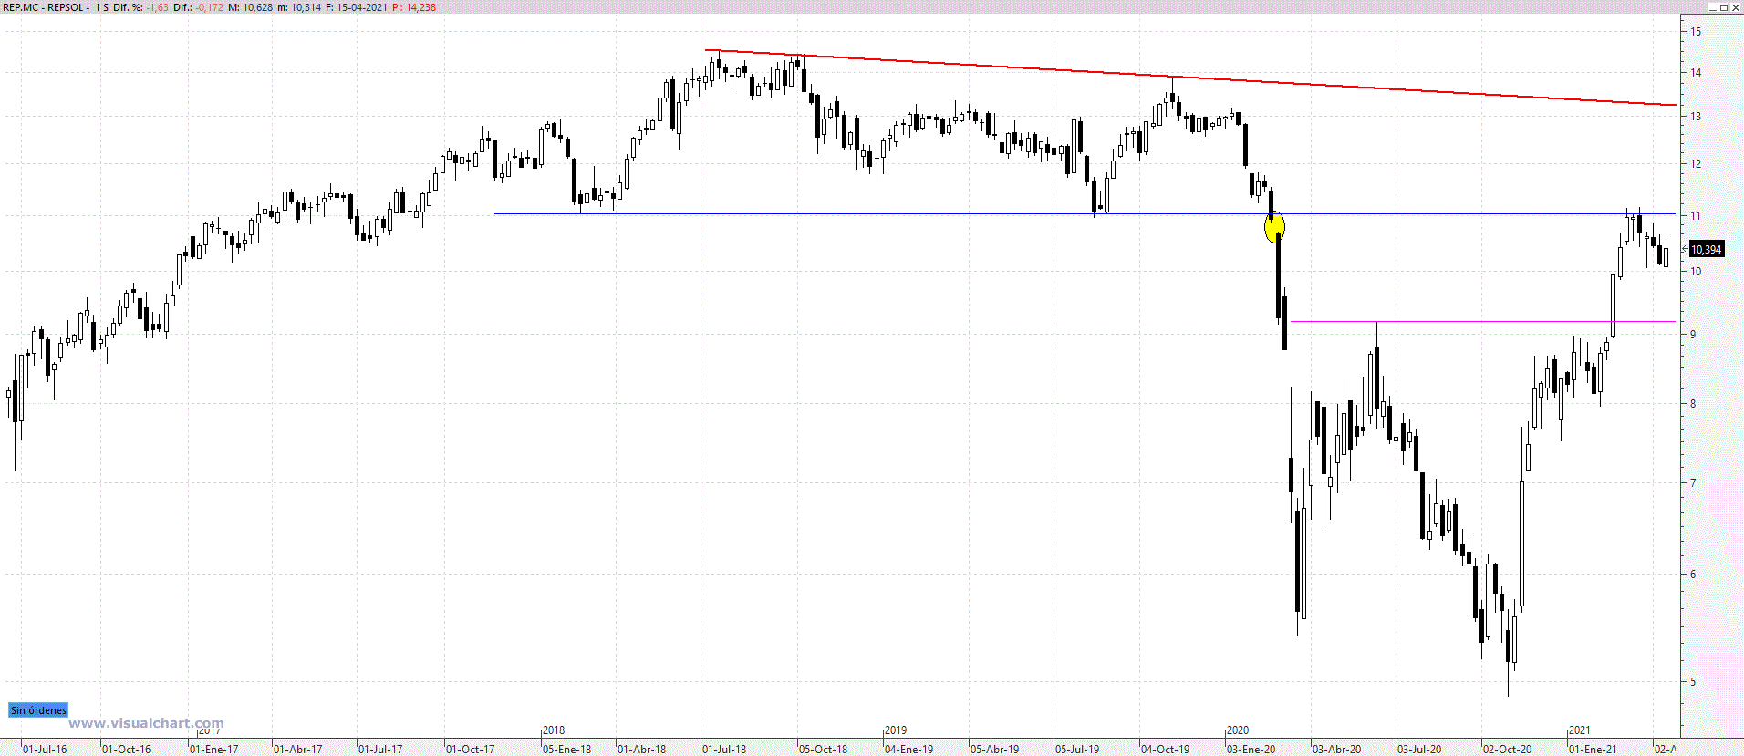Click the 01-Jul-16 date on time axis
Viewport: 1744px width, 756px height.
(45, 750)
